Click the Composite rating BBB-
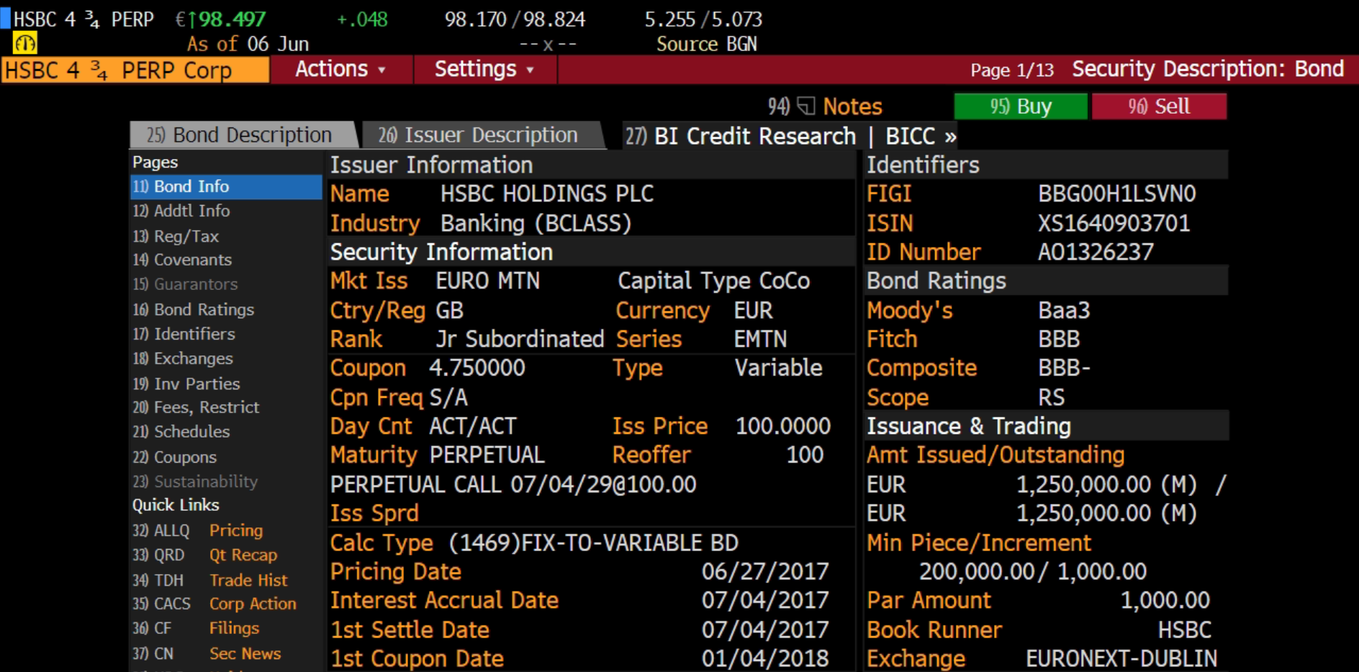This screenshot has width=1359, height=672. 1064,368
